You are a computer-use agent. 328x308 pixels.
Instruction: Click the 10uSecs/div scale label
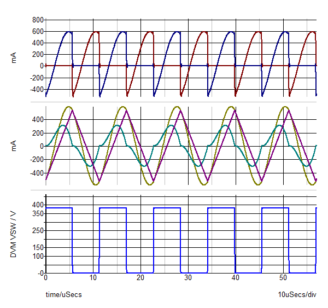(297, 295)
